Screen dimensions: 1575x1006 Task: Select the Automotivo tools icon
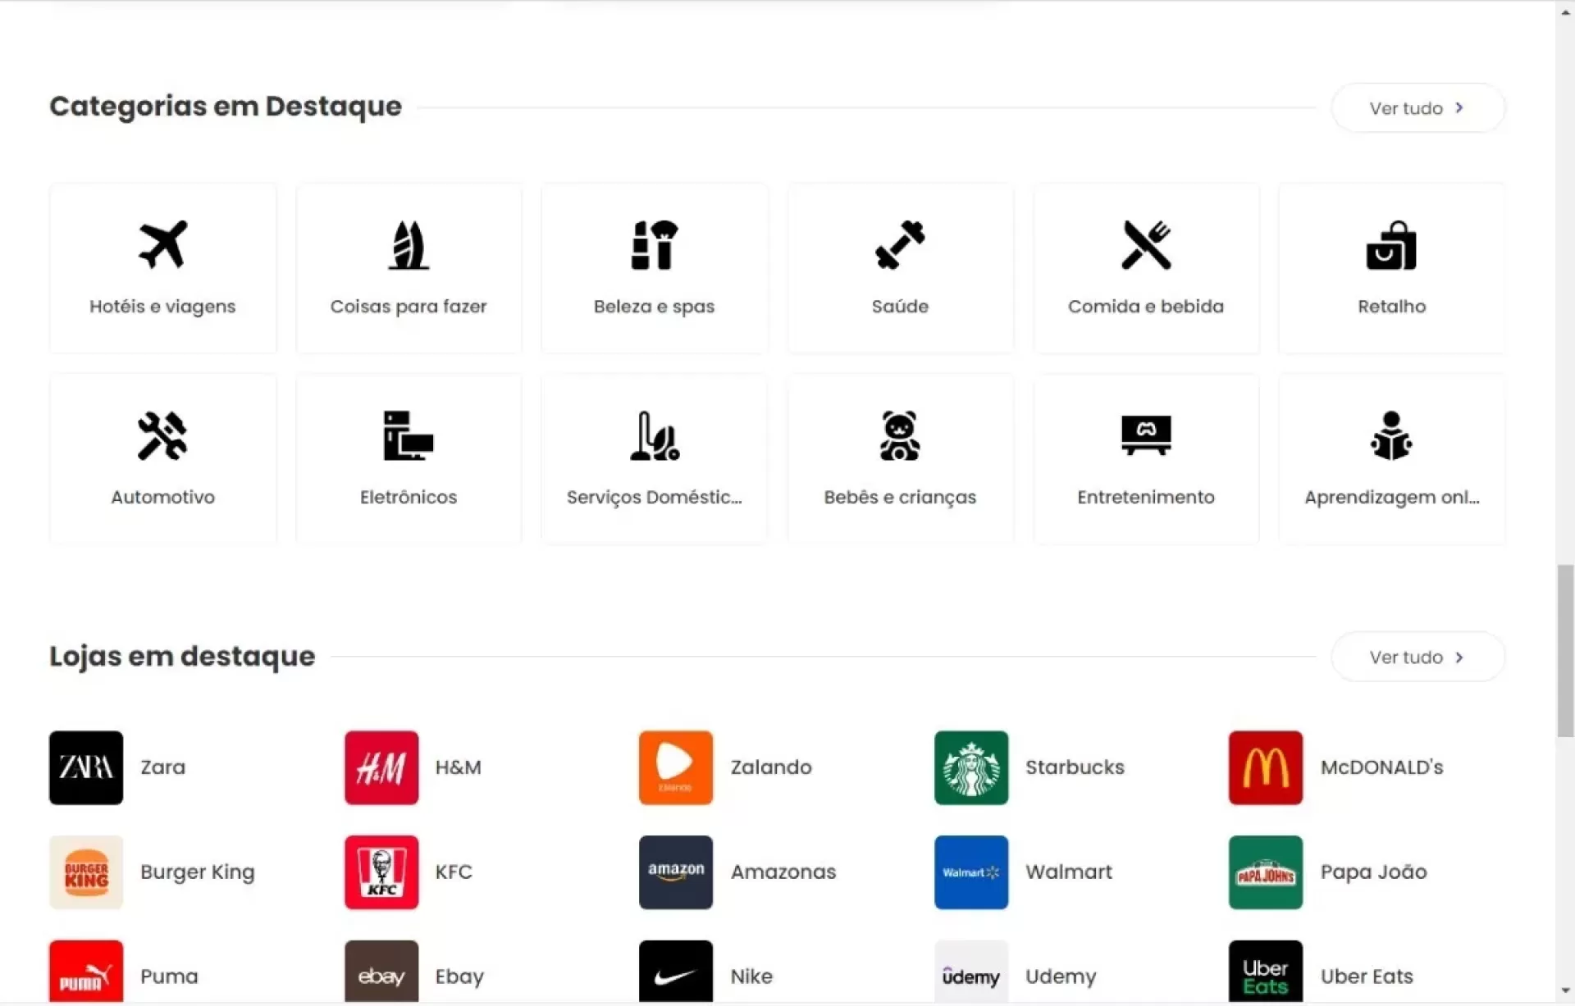tap(162, 435)
